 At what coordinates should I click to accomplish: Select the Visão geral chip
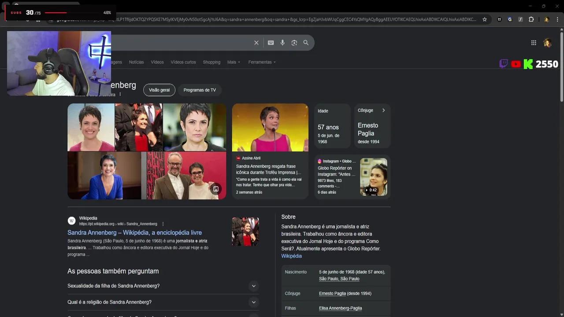pos(159,90)
